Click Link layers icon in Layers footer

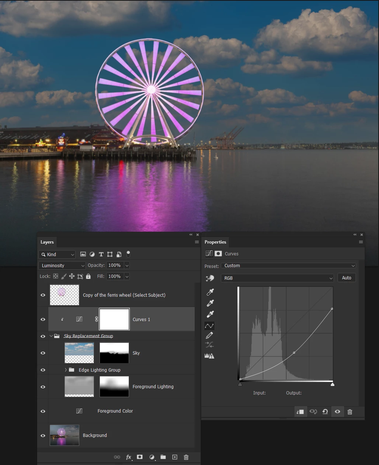tap(117, 457)
